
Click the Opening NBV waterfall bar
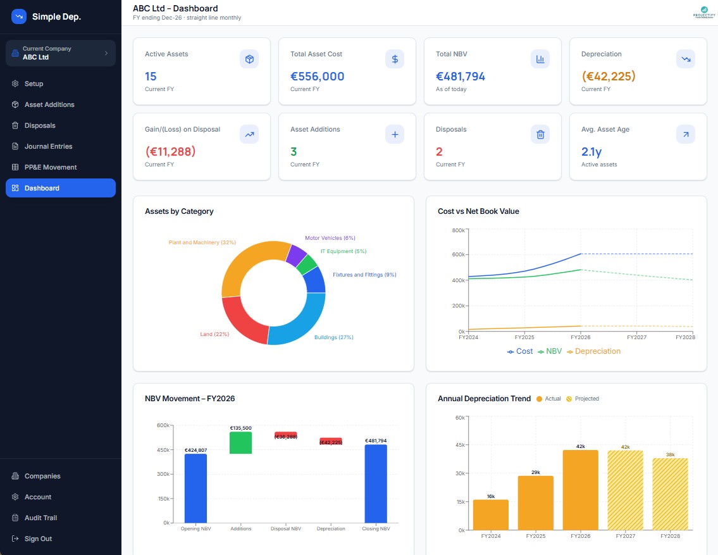click(195, 488)
